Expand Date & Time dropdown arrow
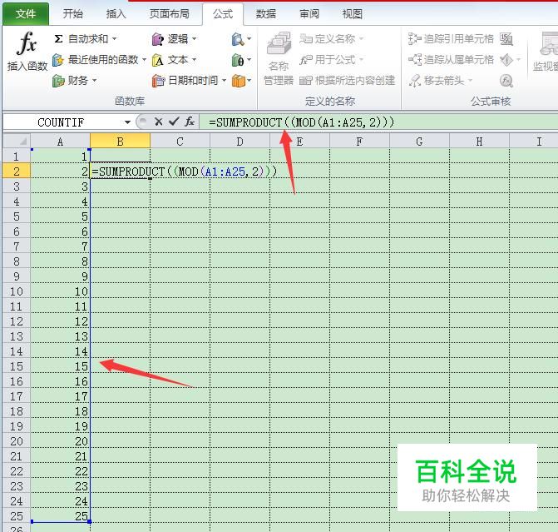 225,81
